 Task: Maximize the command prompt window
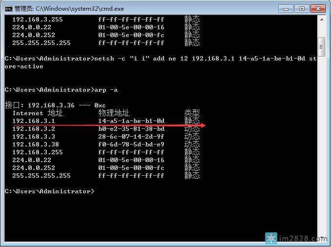click(301, 8)
